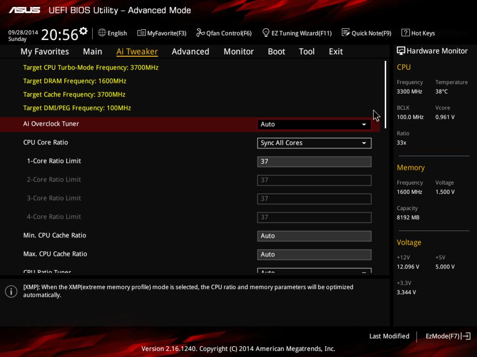Viewport: 477px width, 357px height.
Task: Launch Qfan Control(F6) label
Action: coord(229,33)
